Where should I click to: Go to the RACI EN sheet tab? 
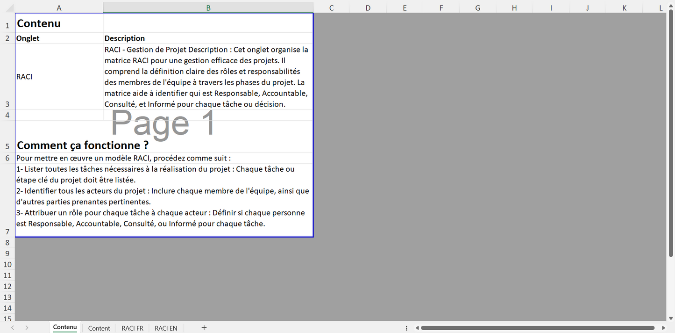point(166,328)
